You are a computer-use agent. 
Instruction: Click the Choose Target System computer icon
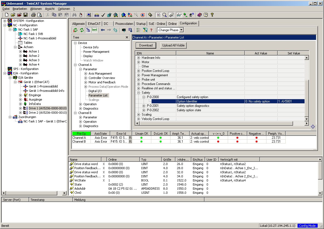point(89,15)
